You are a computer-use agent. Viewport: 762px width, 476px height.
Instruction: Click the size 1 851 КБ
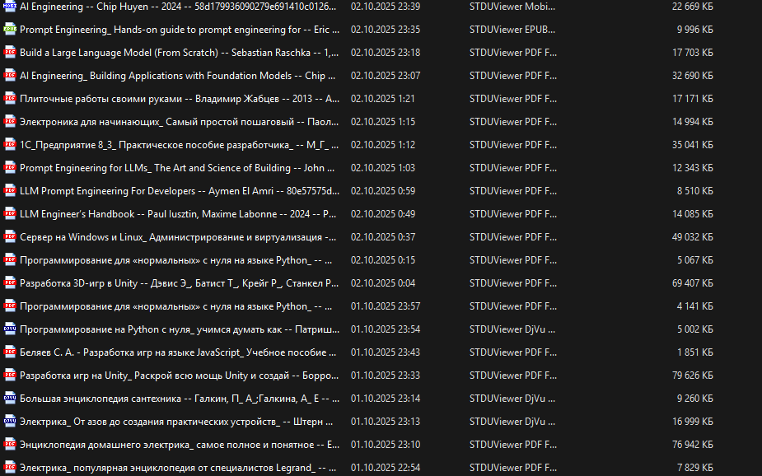pos(695,352)
